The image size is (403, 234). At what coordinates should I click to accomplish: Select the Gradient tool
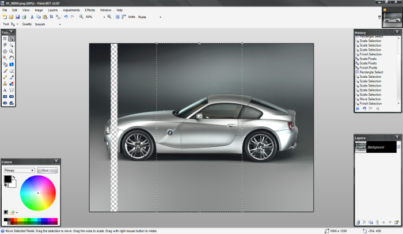pyautogui.click(x=12, y=64)
